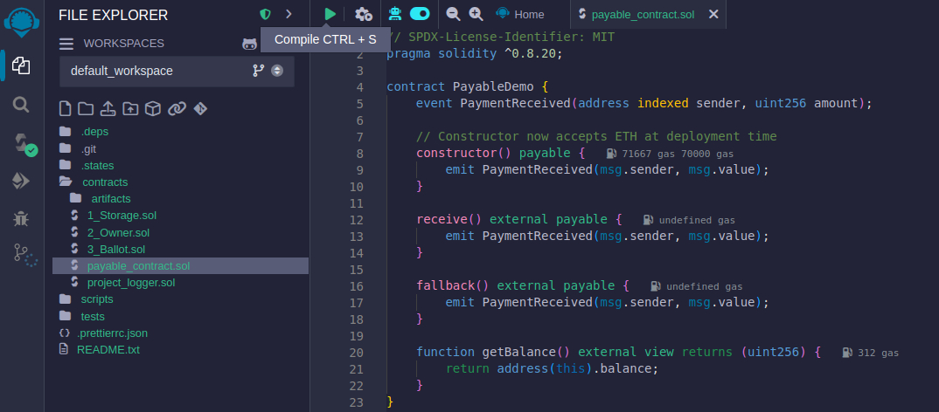Image resolution: width=939 pixels, height=412 pixels.
Task: Click the 'return address(this).balance;' line
Action: (x=553, y=369)
